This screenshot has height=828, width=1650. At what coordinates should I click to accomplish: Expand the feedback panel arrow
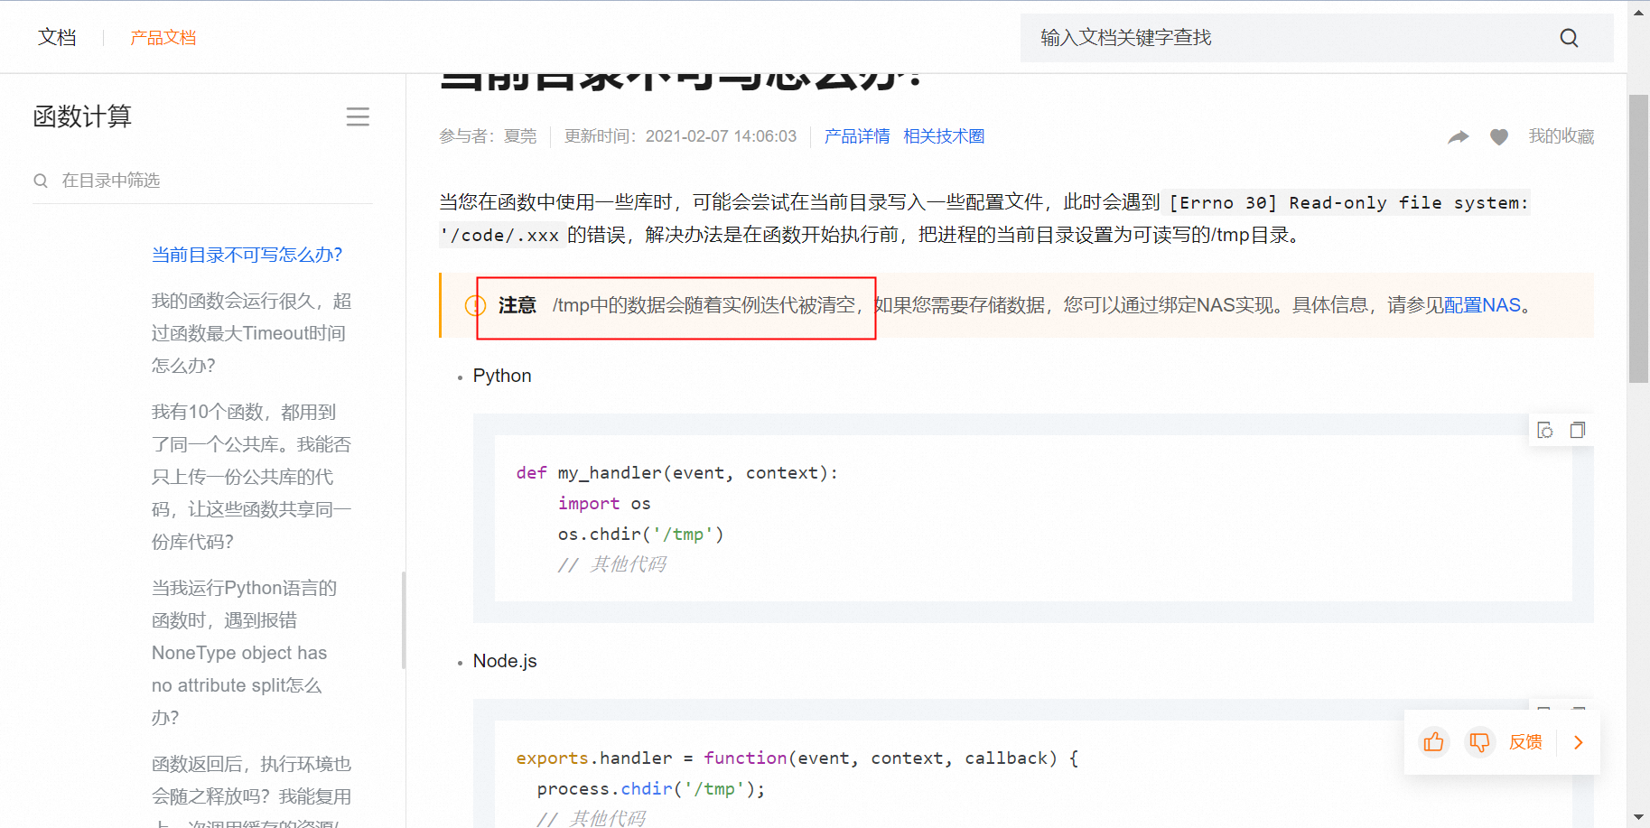(x=1579, y=742)
